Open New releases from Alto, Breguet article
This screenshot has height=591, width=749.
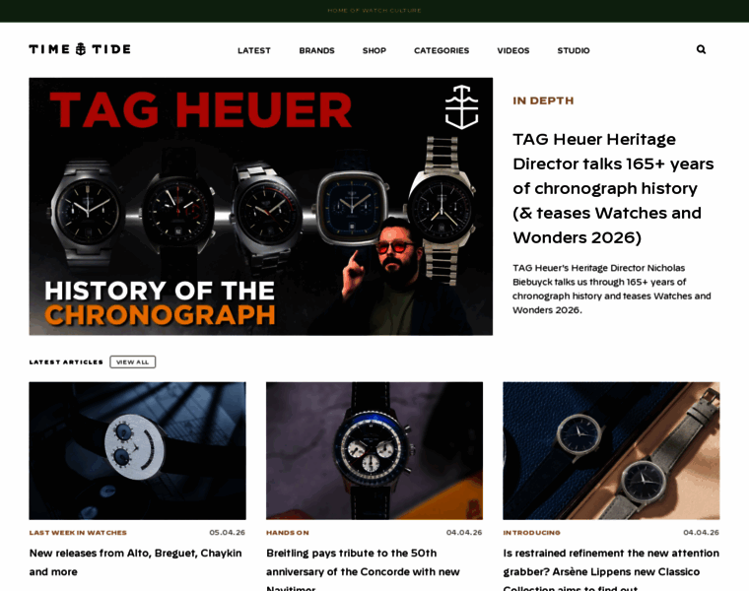pyautogui.click(x=136, y=562)
